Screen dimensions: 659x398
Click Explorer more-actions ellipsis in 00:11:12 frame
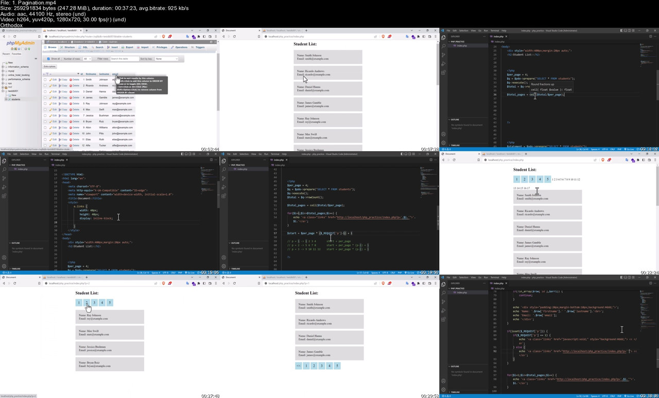(484, 37)
